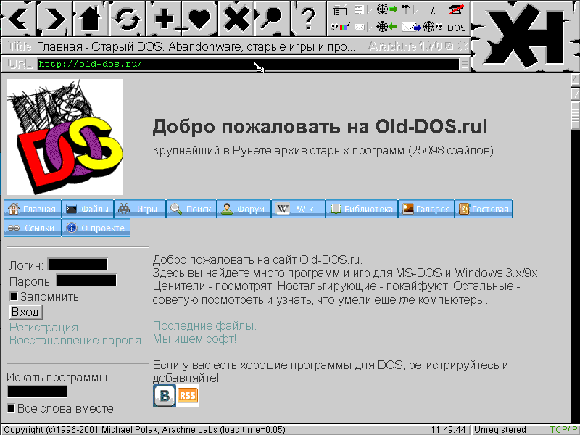Follow the 'Регистрация' link
580x435 pixels.
point(43,328)
